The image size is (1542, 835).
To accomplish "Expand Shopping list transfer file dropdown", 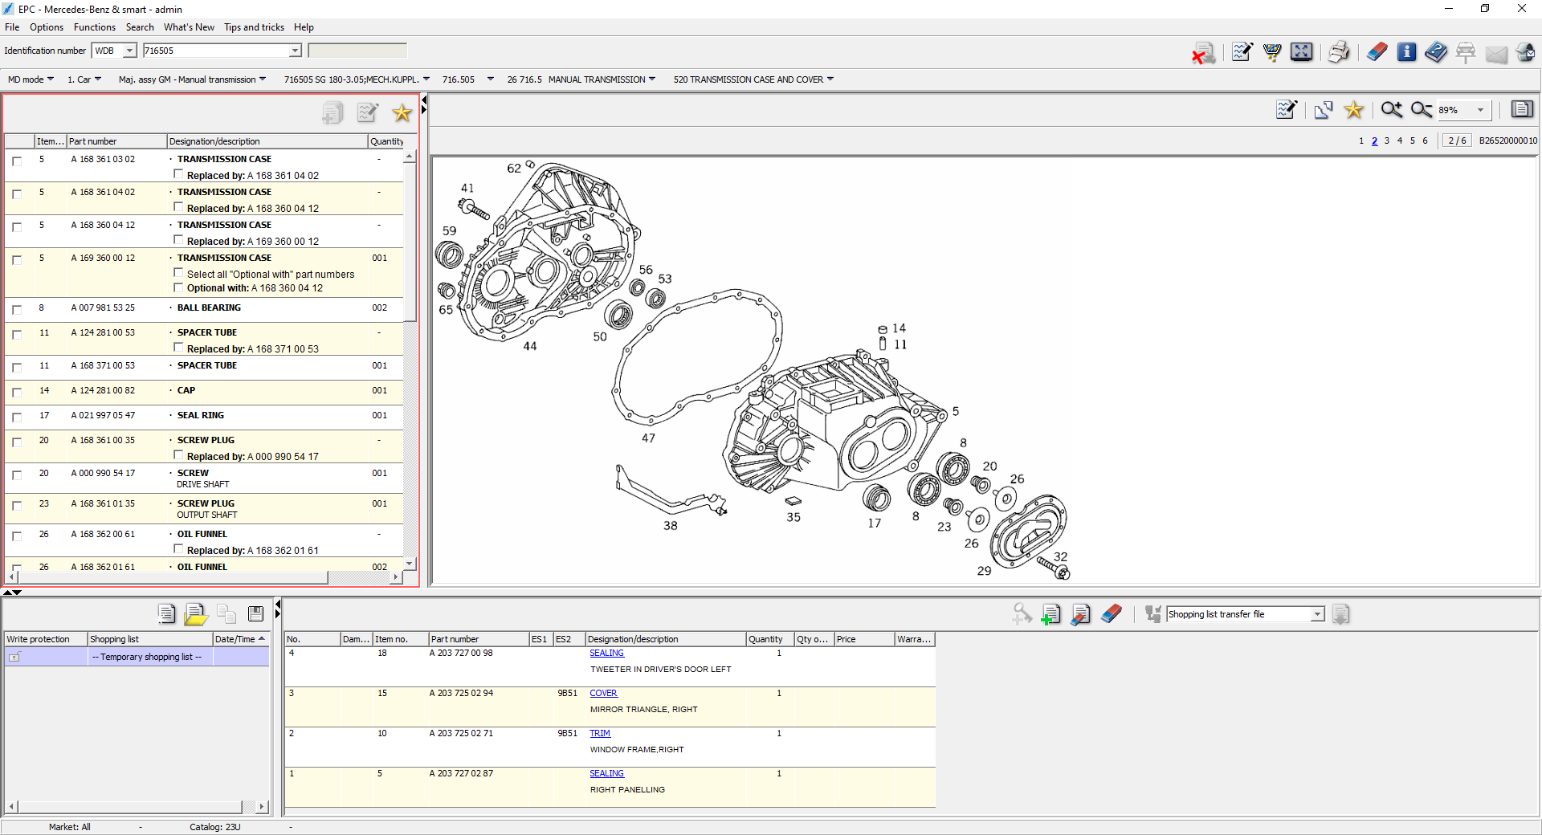I will click(x=1317, y=614).
